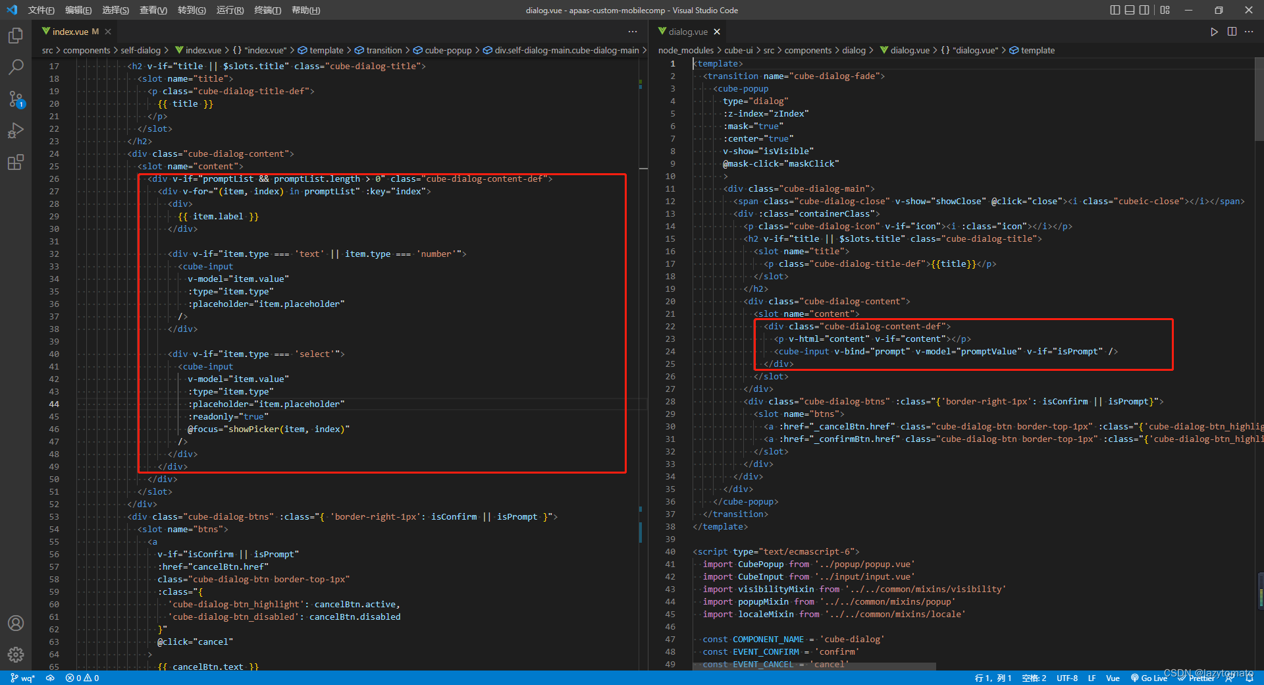Open the errors and warnings indicator
Image resolution: width=1264 pixels, height=685 pixels.
tap(82, 678)
